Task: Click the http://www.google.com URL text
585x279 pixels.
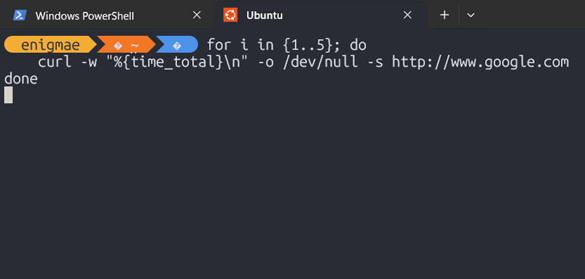Action: [x=480, y=62]
